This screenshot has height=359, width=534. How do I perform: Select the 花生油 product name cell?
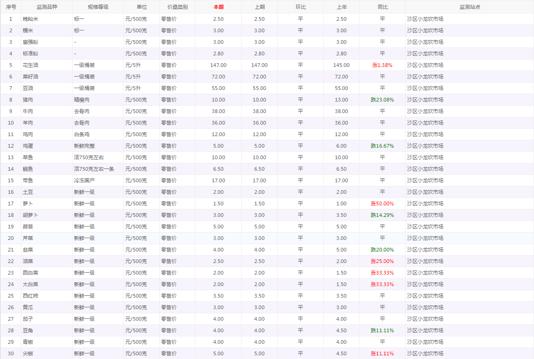(31, 65)
